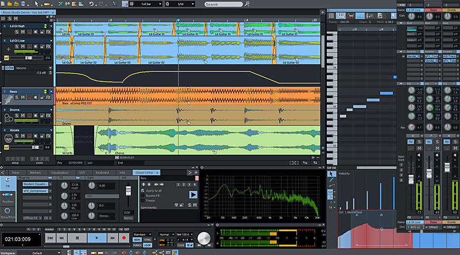
Task: Click the Object Editor play preview button
Action: click(193, 195)
